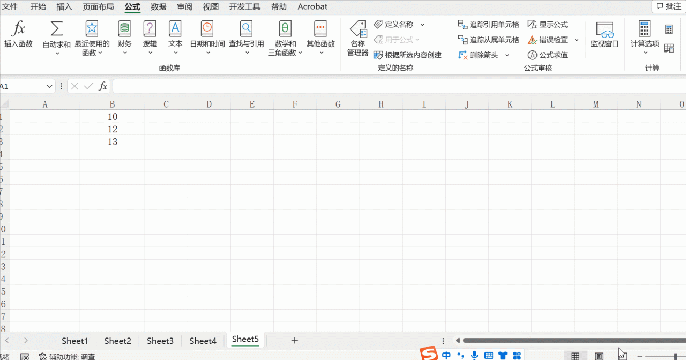
Task: Expand the Financial (财务) dropdown arrow
Action: 124,52
